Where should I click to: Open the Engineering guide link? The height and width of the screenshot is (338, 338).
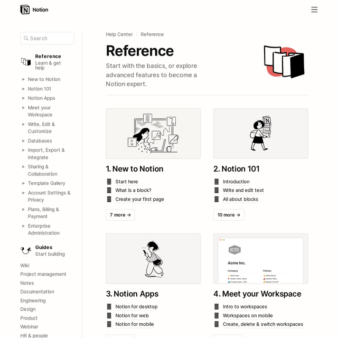pos(33,301)
